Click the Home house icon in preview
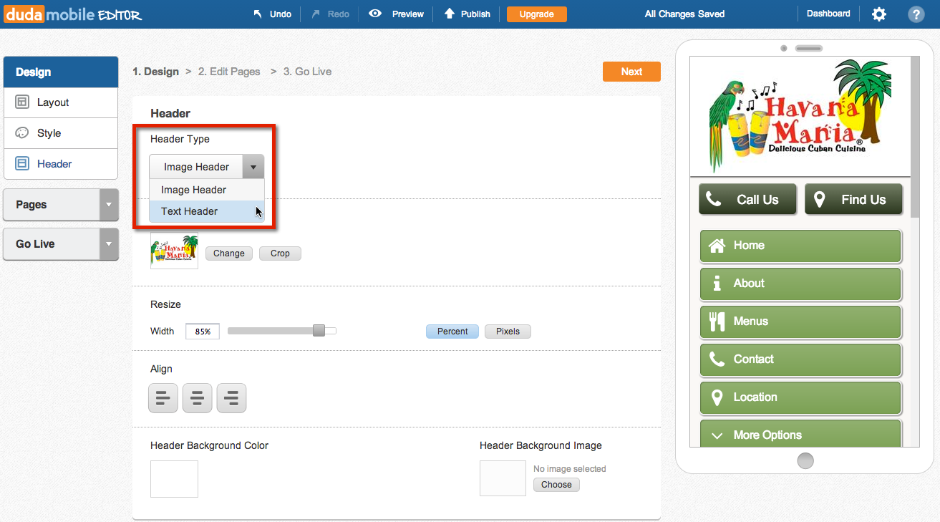 tap(717, 246)
